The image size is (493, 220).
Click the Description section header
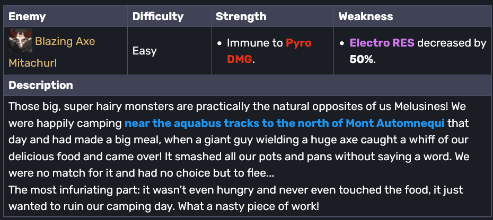click(41, 85)
